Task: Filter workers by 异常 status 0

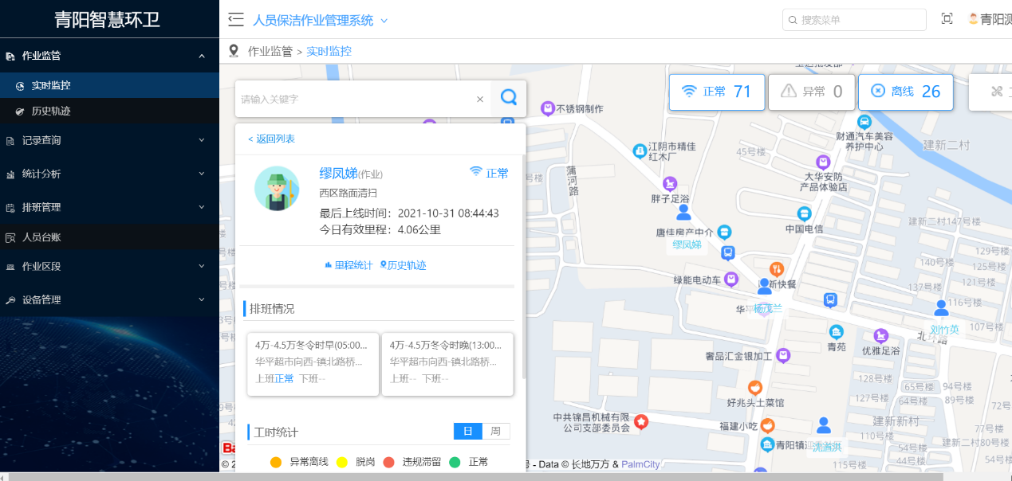Action: pos(812,92)
